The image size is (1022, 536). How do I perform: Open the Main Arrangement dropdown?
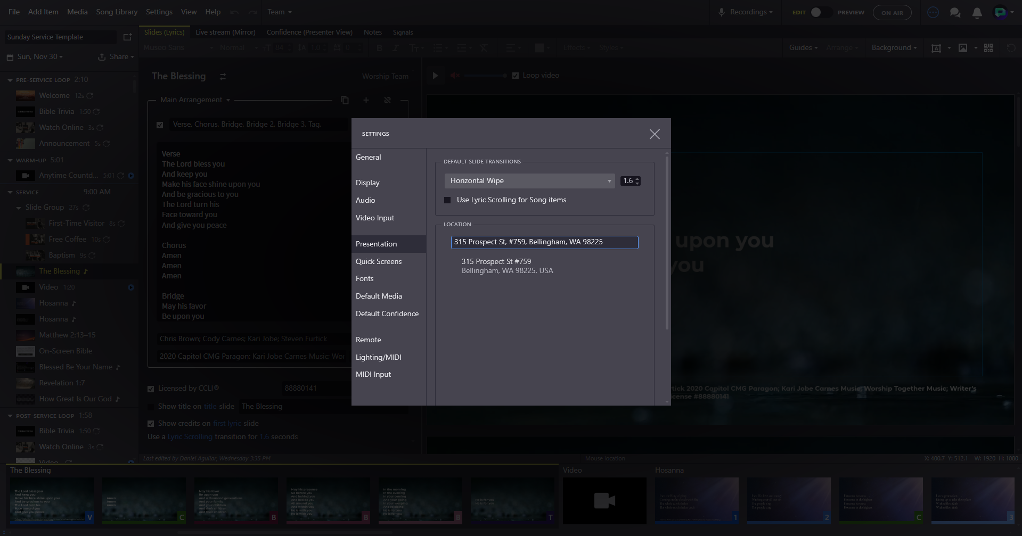[x=195, y=100]
